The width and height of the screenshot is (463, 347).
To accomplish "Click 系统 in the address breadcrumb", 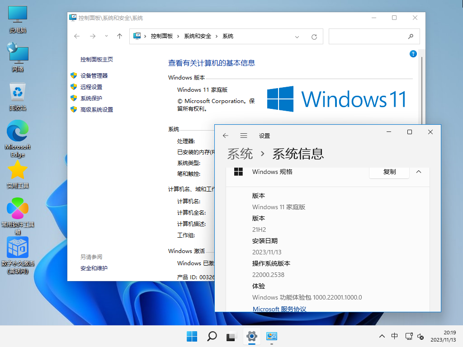I will pos(228,36).
